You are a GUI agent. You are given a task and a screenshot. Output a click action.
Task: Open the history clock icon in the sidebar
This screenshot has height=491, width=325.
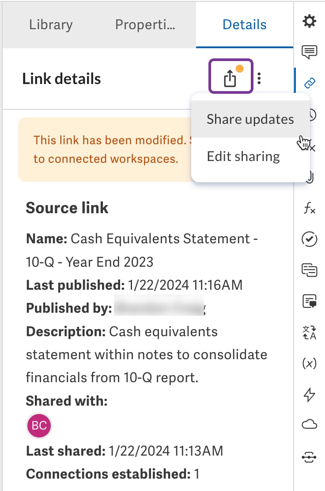pos(310,114)
